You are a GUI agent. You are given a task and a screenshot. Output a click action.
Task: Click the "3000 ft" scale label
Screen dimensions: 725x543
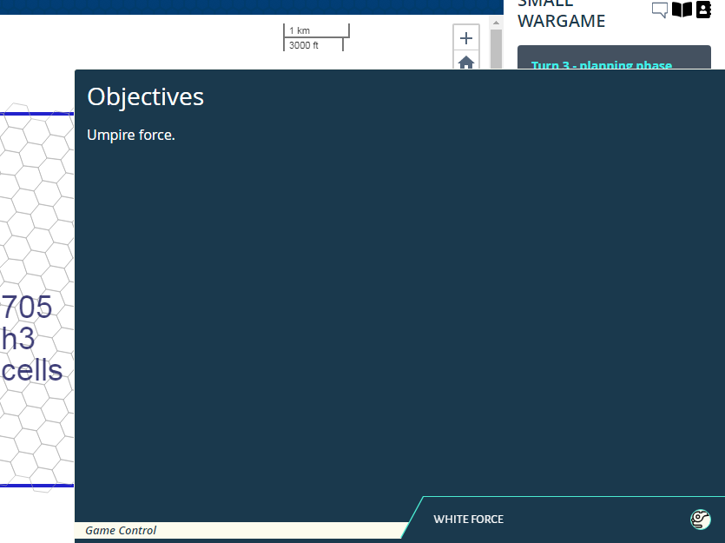pos(302,45)
